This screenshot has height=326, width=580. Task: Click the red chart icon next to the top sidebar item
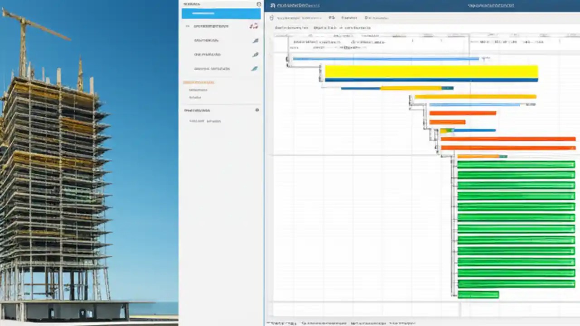[254, 26]
